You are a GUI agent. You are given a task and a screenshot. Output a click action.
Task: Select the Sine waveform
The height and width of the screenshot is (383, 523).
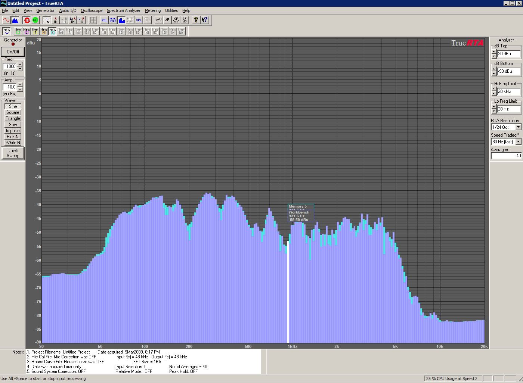click(x=13, y=106)
